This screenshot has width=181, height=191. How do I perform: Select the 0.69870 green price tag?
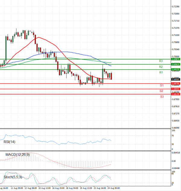[x=176, y=59]
